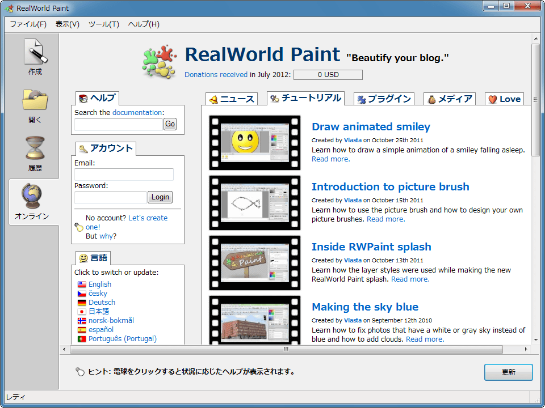Click the horizontal scrollbar right arrow
Image resolution: width=545 pixels, height=408 pixels.
click(x=526, y=350)
